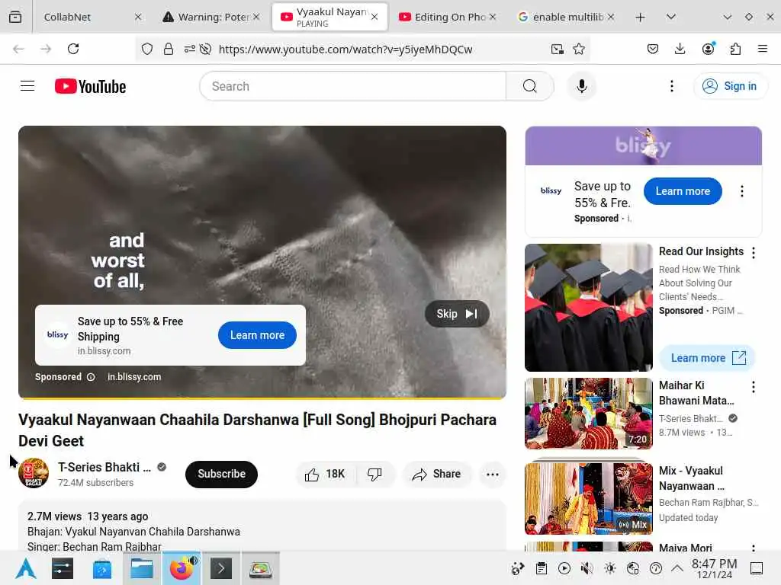Open Firefox downloads panel
Viewport: 781px width, 585px height.
pyautogui.click(x=680, y=49)
